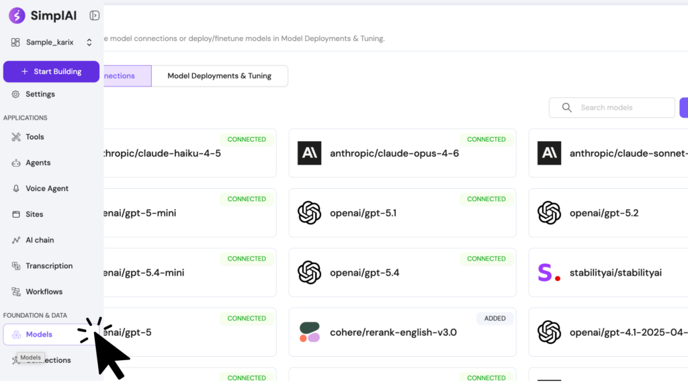The width and height of the screenshot is (688, 387).
Task: Open stabilityai/stabilityai model name
Action: 615,273
